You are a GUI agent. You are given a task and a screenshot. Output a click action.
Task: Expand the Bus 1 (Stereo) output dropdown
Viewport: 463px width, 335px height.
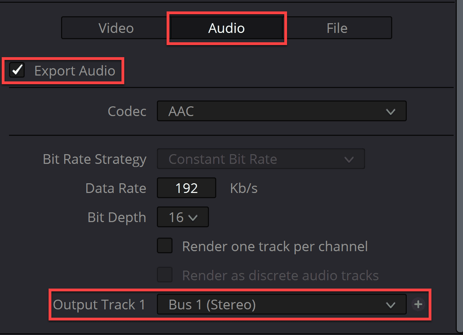281,305
